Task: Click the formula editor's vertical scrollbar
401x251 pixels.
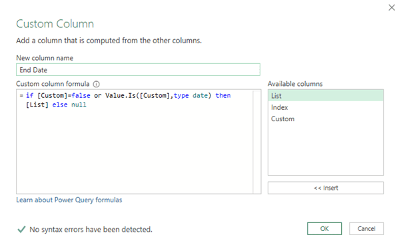Action: (x=256, y=142)
